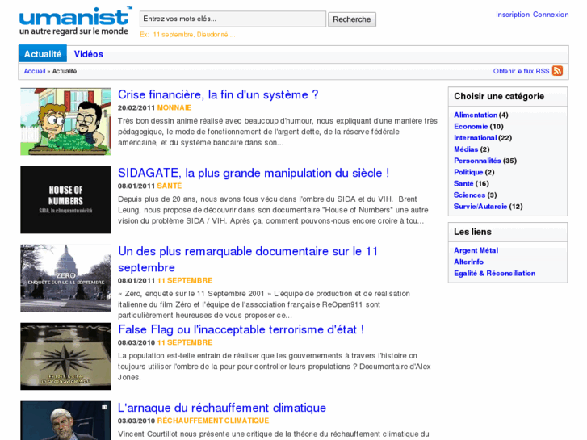Select the Actualité tab

(43, 54)
